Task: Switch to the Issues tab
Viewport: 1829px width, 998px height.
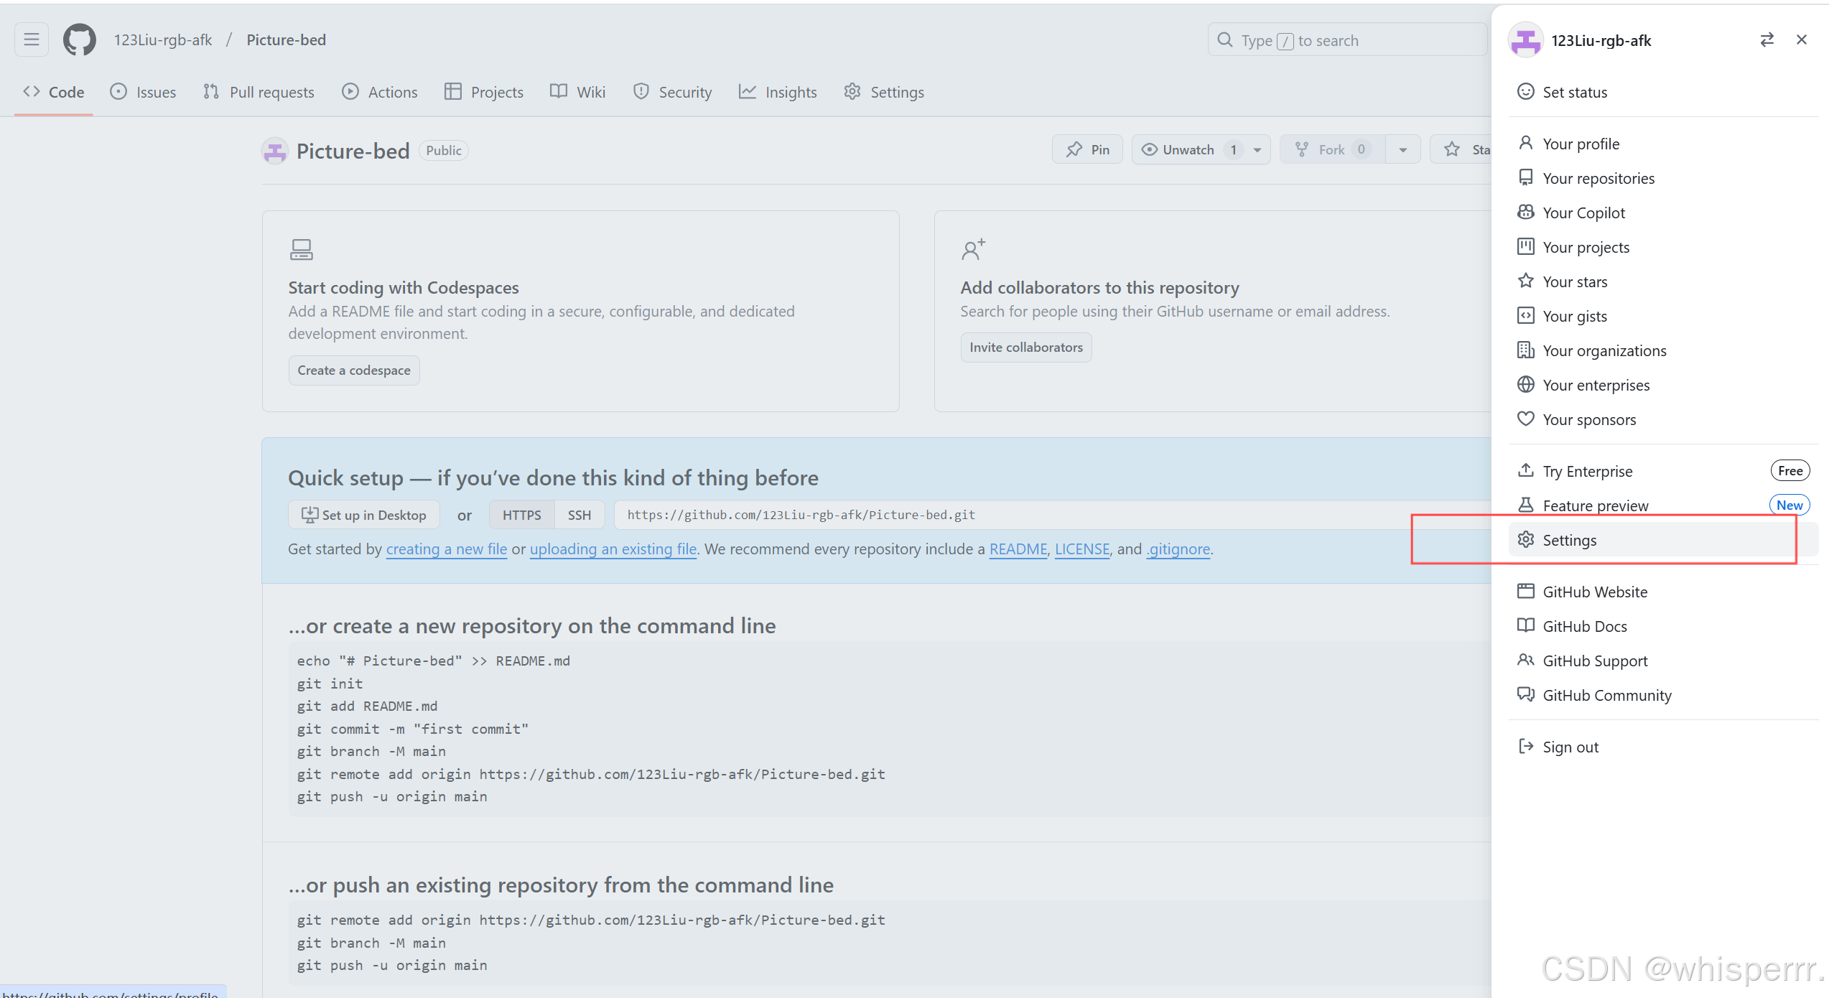Action: (x=143, y=92)
